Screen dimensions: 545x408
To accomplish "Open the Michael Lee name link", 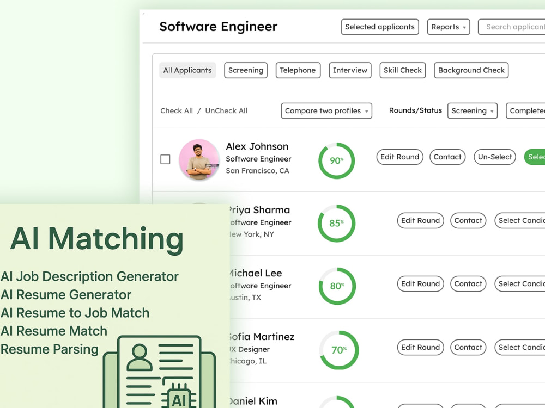I will [x=256, y=273].
